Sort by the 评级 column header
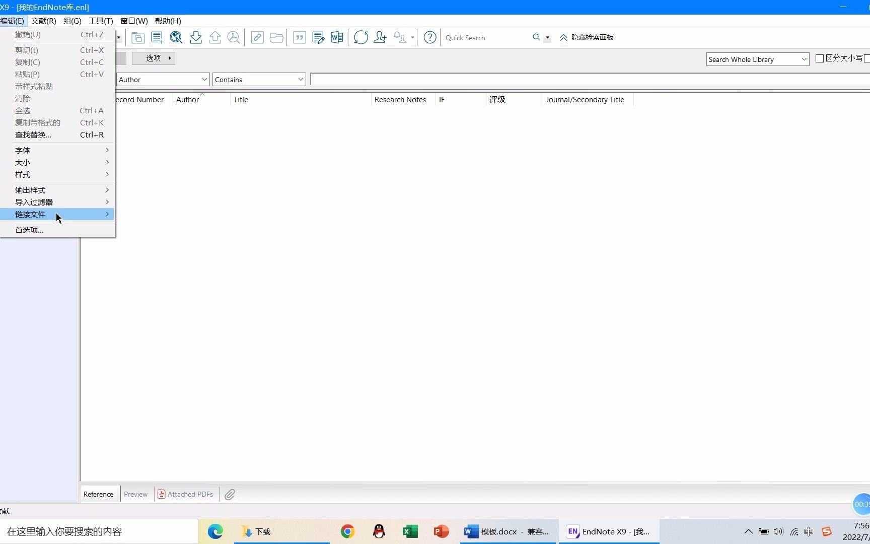The height and width of the screenshot is (544, 870). (x=514, y=100)
